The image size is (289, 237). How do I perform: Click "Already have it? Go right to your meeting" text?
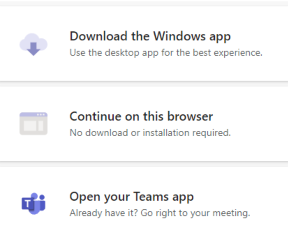(x=160, y=213)
